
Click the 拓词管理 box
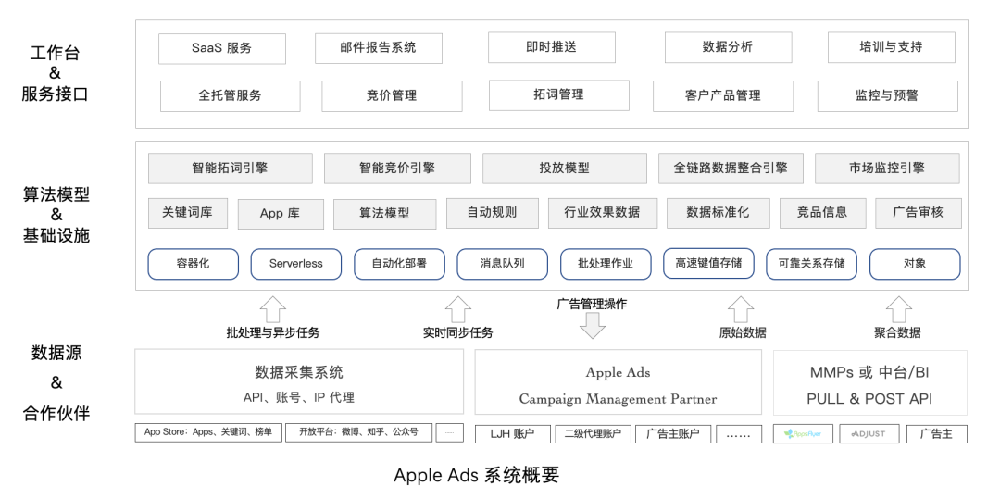[559, 95]
